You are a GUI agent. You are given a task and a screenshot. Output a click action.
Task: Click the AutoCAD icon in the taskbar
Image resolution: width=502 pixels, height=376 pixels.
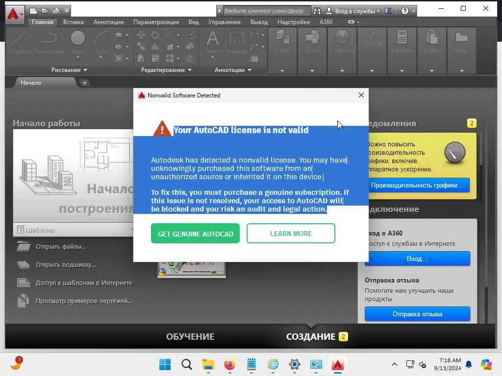(337, 364)
